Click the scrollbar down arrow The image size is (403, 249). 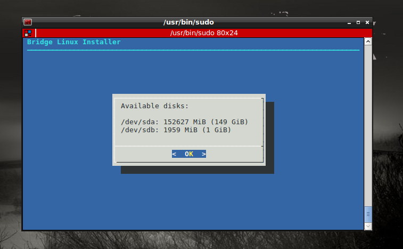pyautogui.click(x=368, y=227)
